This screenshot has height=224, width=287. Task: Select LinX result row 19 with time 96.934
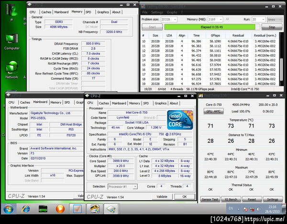click(210, 84)
